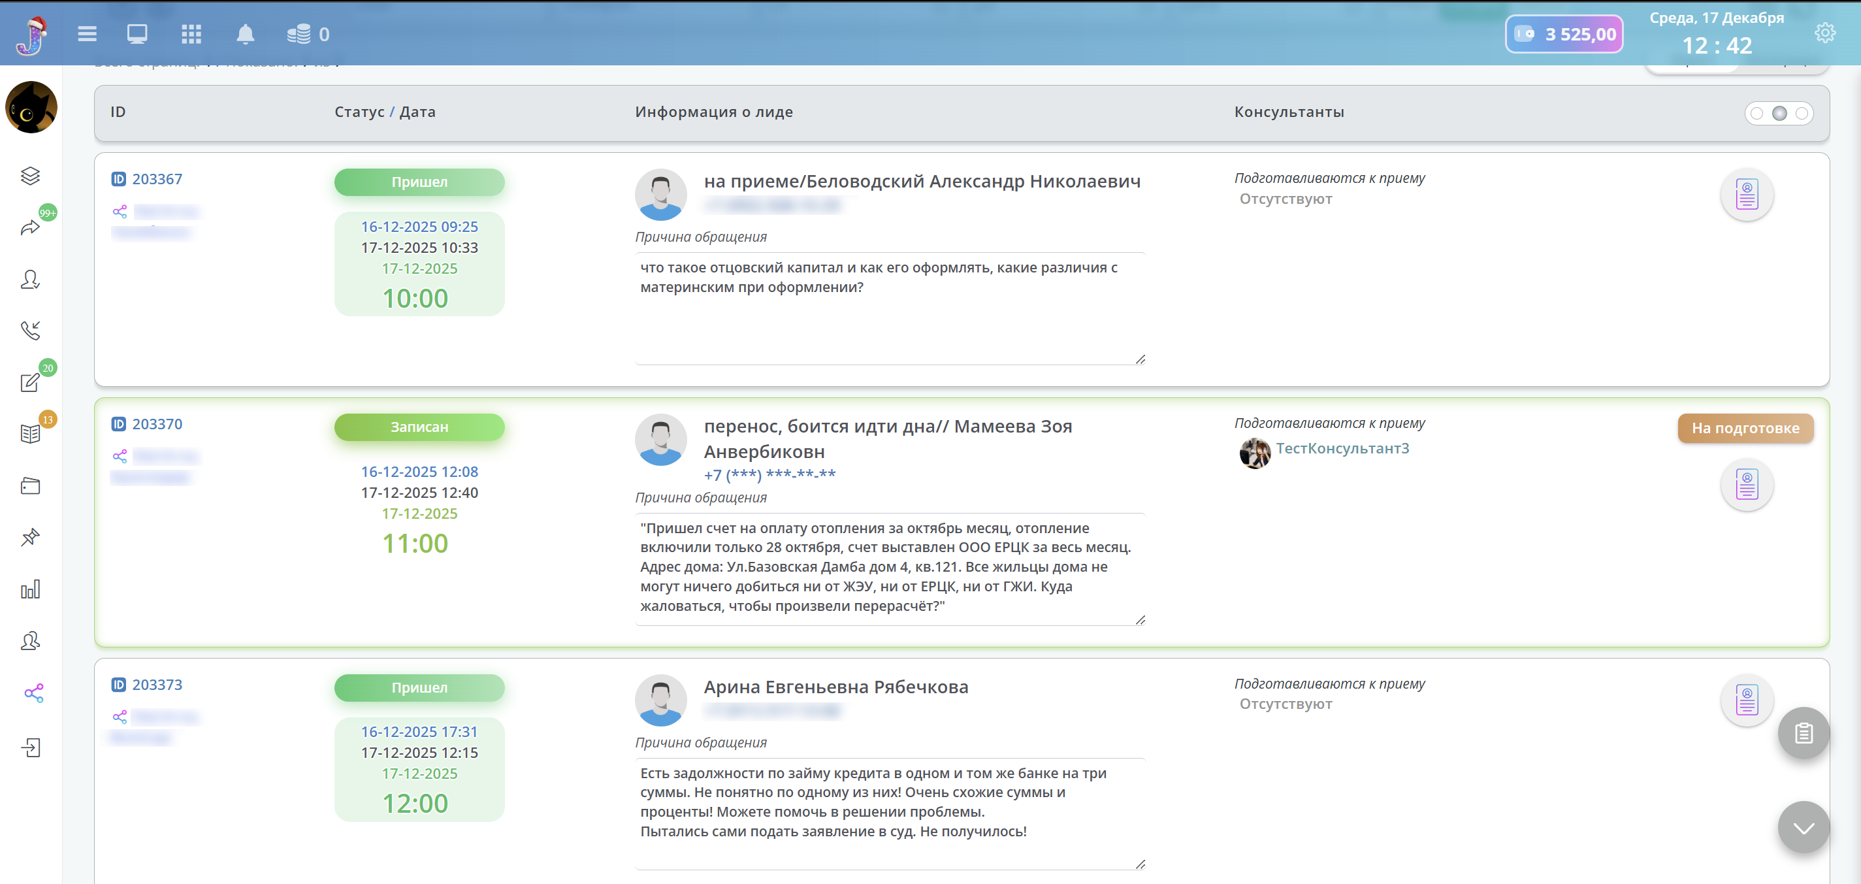
Task: Open the layers stack sidebar menu
Action: tap(30, 176)
